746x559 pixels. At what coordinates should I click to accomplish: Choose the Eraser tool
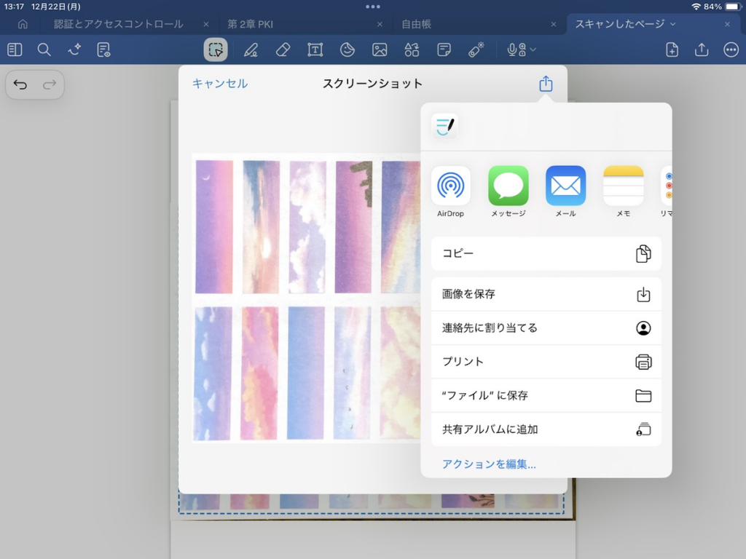(283, 49)
